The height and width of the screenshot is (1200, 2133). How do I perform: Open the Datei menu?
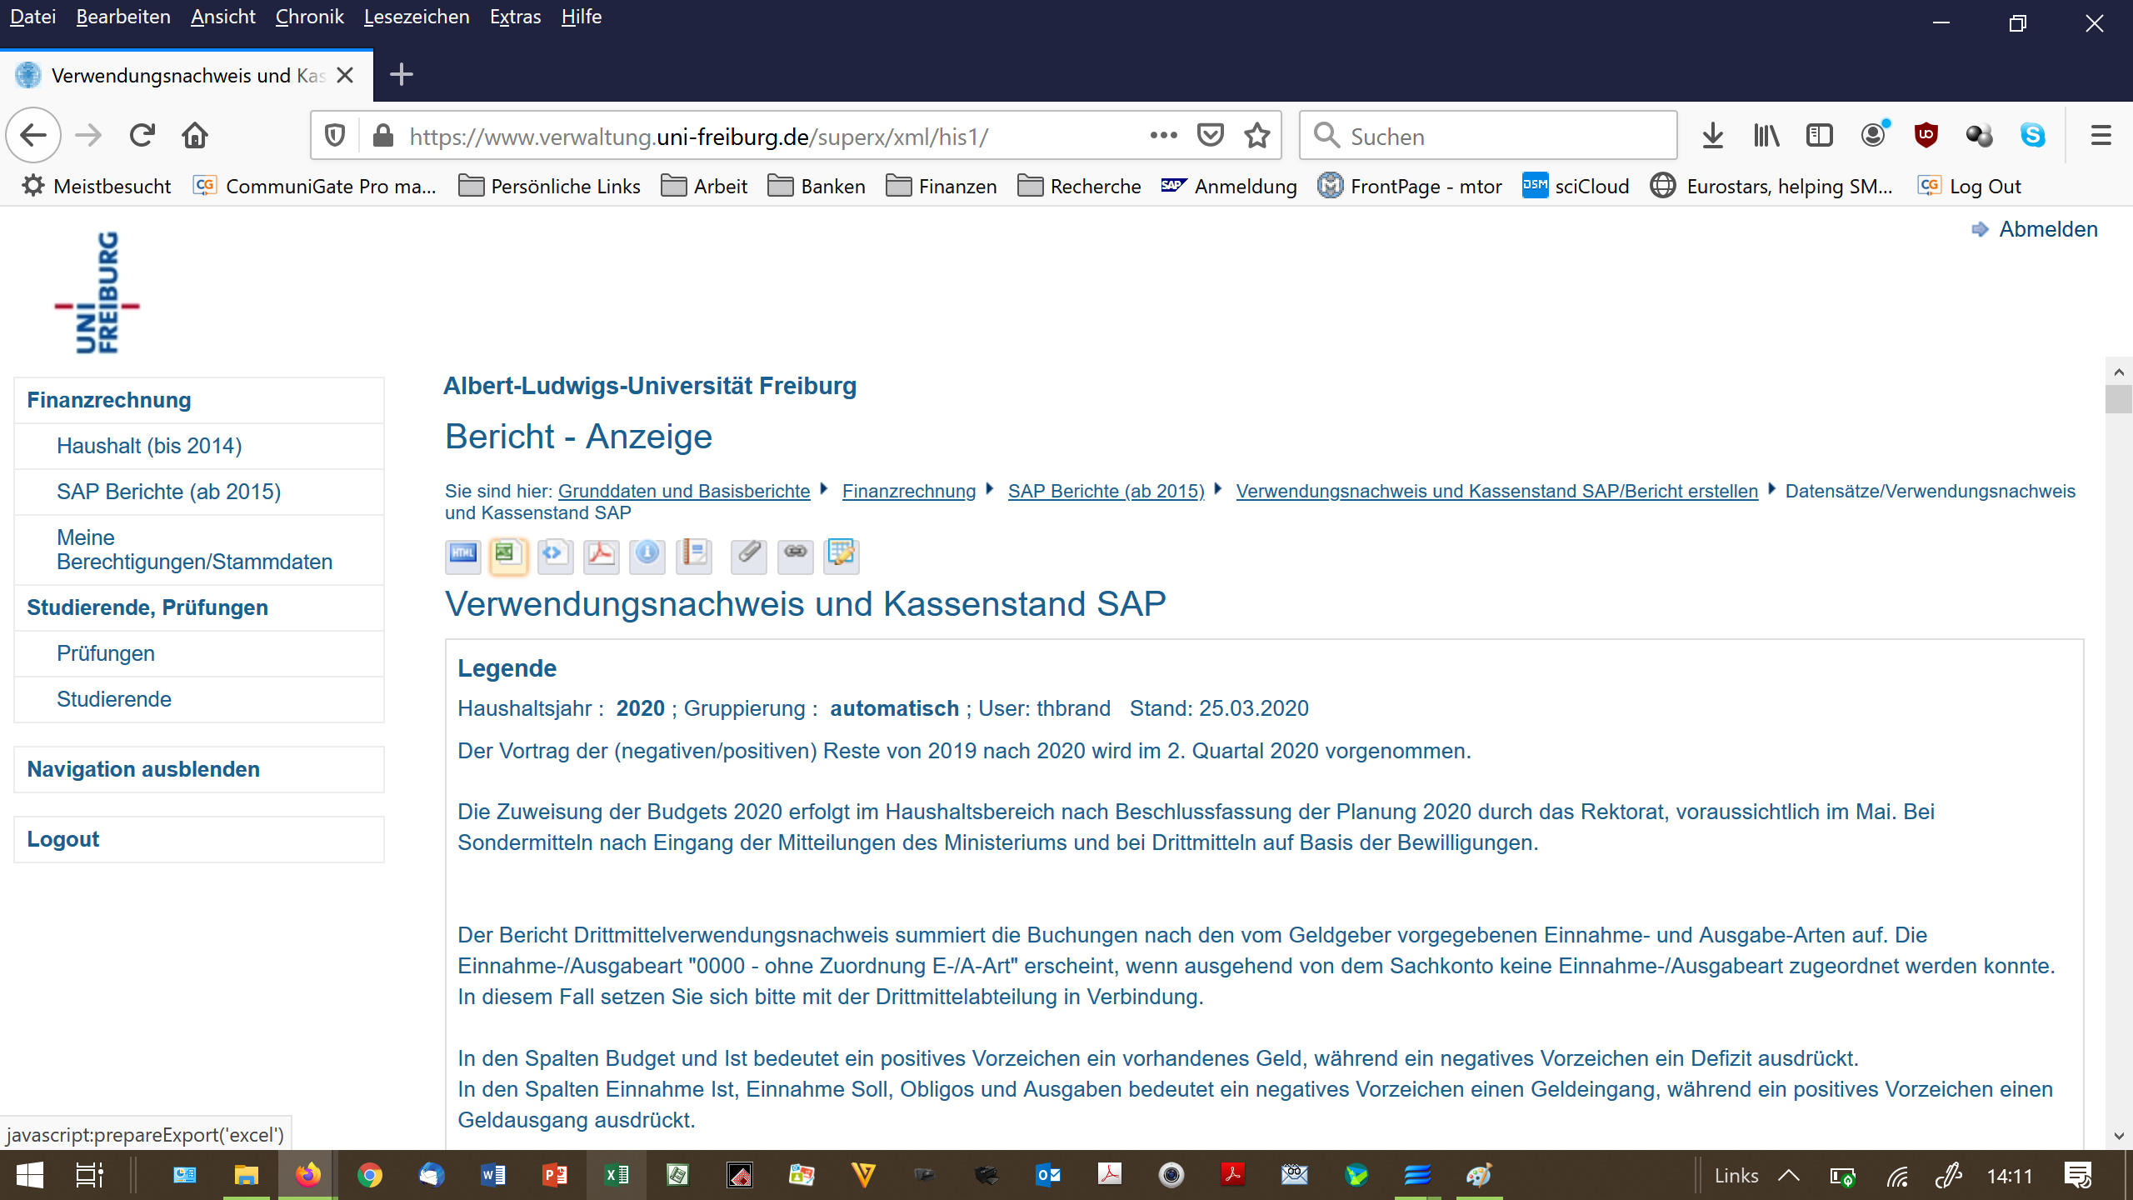32,17
